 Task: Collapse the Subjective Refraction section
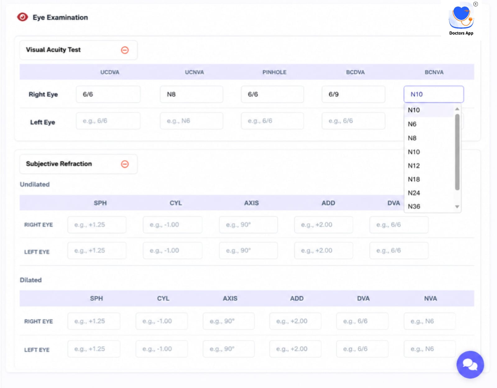click(125, 164)
